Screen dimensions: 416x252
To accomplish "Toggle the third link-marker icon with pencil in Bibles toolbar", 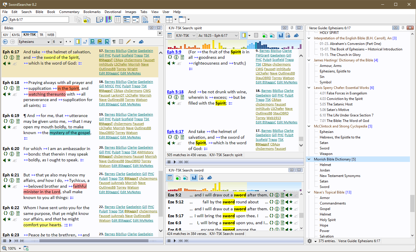I will tap(107, 42).
